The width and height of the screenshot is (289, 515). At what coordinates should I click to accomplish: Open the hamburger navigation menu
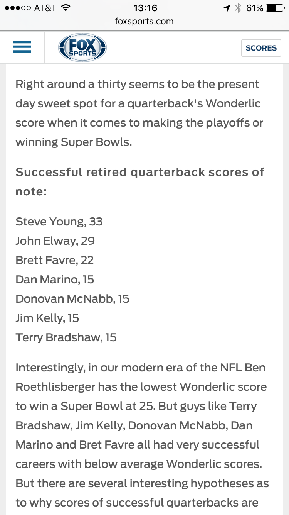[22, 47]
